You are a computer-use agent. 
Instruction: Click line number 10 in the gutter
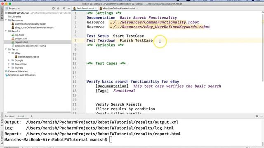coord(74,54)
